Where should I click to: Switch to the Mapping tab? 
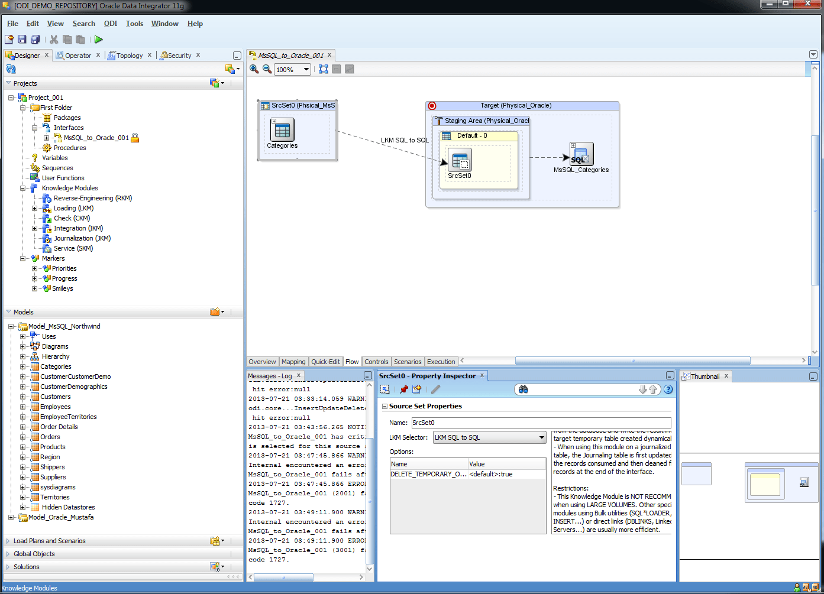pos(293,361)
